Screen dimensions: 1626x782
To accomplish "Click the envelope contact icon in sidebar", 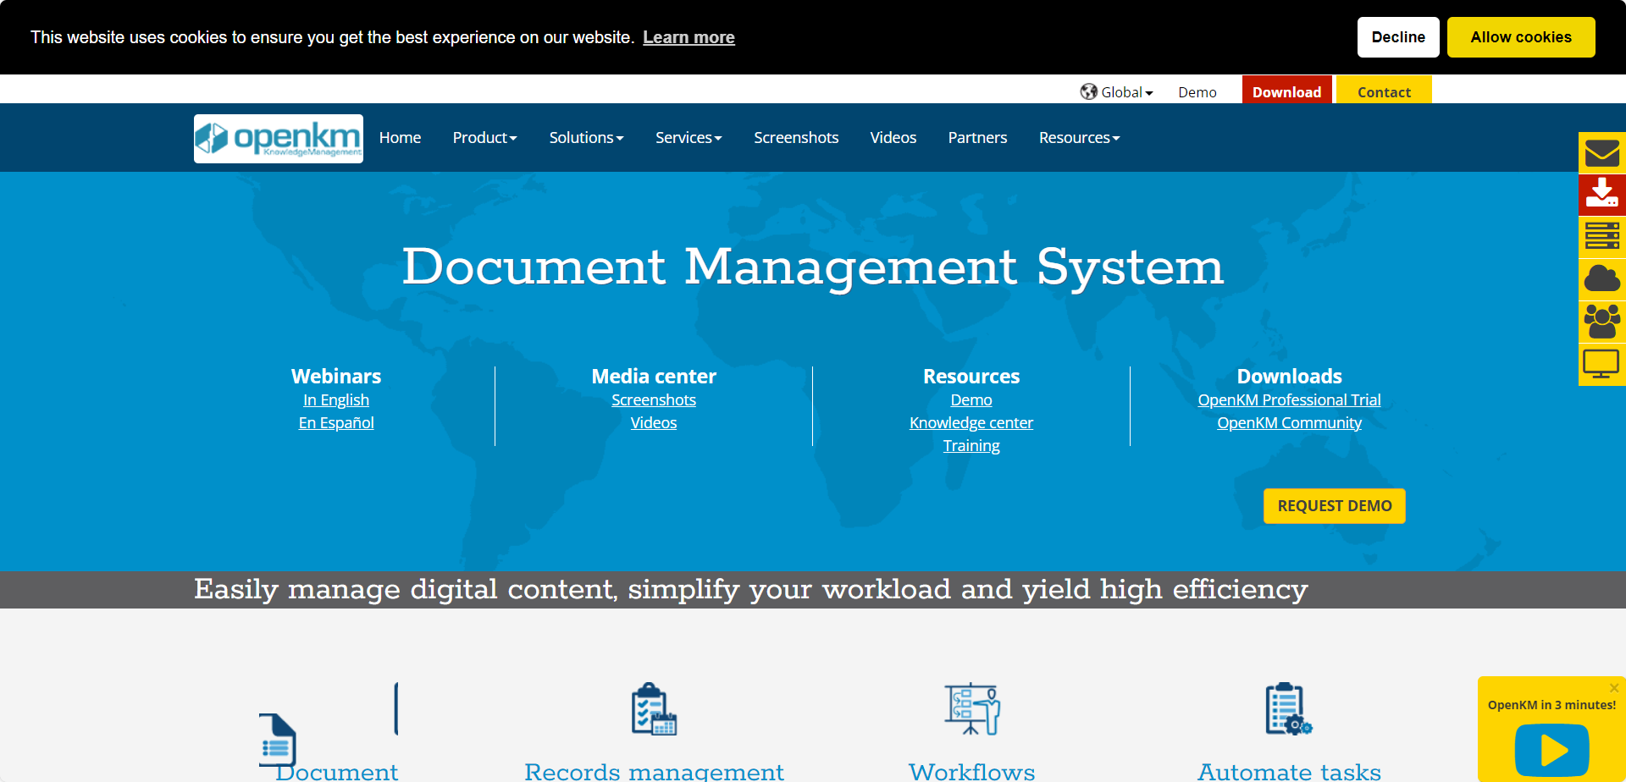I will (1602, 153).
